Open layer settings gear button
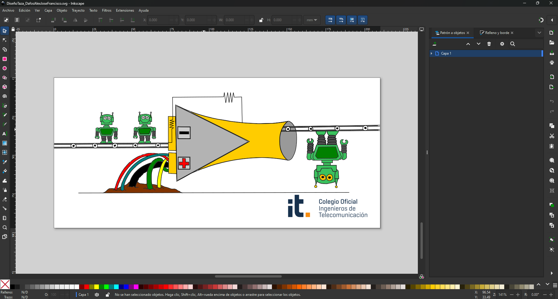558x299 pixels. click(x=502, y=44)
